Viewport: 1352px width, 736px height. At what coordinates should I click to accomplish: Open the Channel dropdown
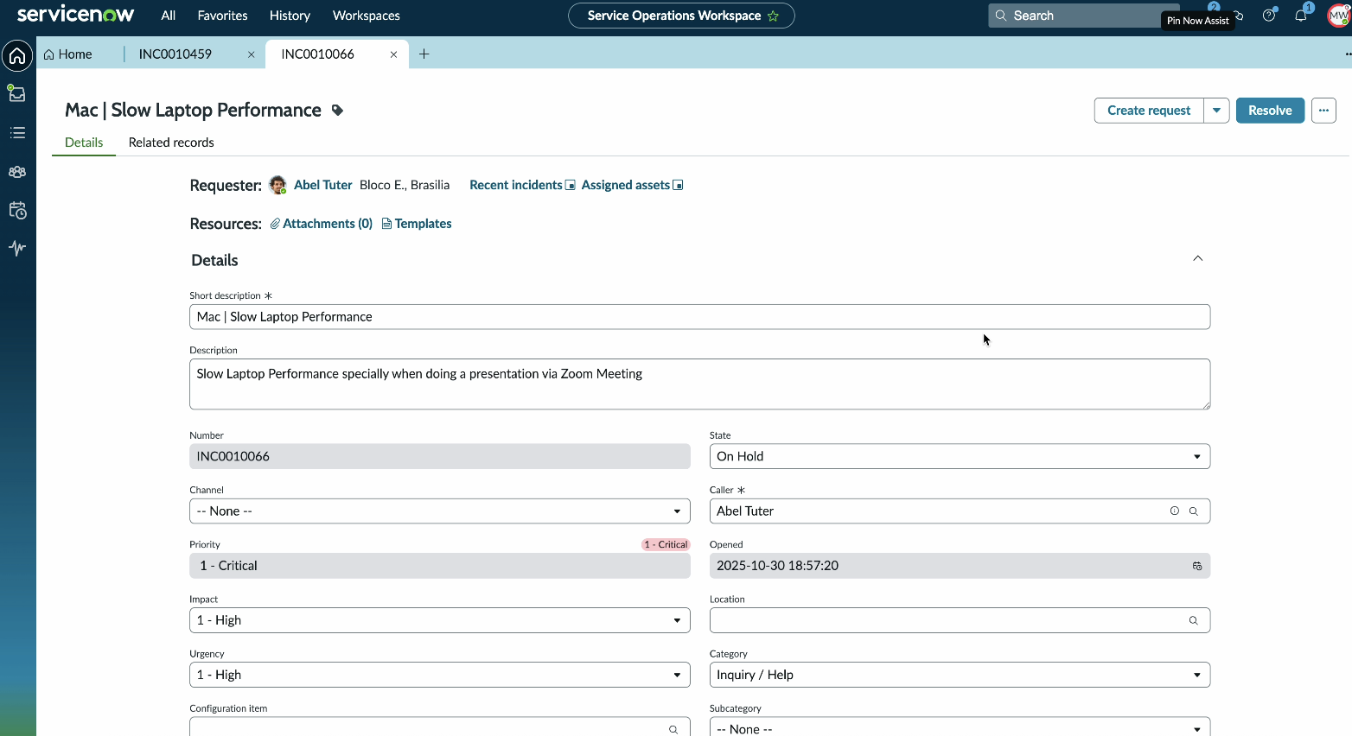click(440, 511)
